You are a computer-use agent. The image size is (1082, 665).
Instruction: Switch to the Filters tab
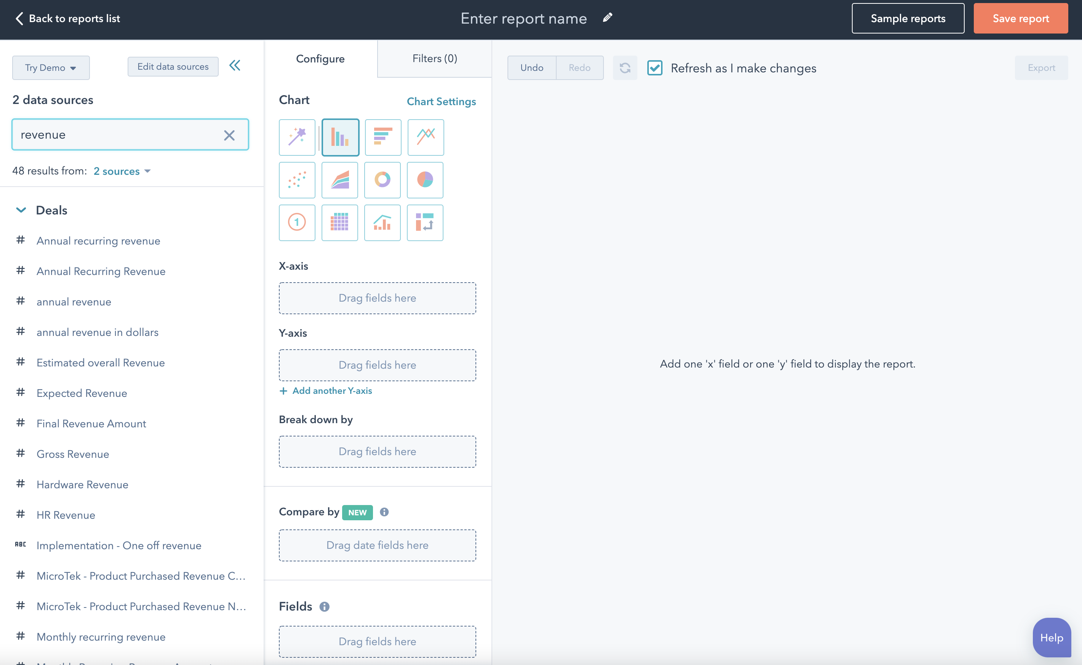(434, 58)
